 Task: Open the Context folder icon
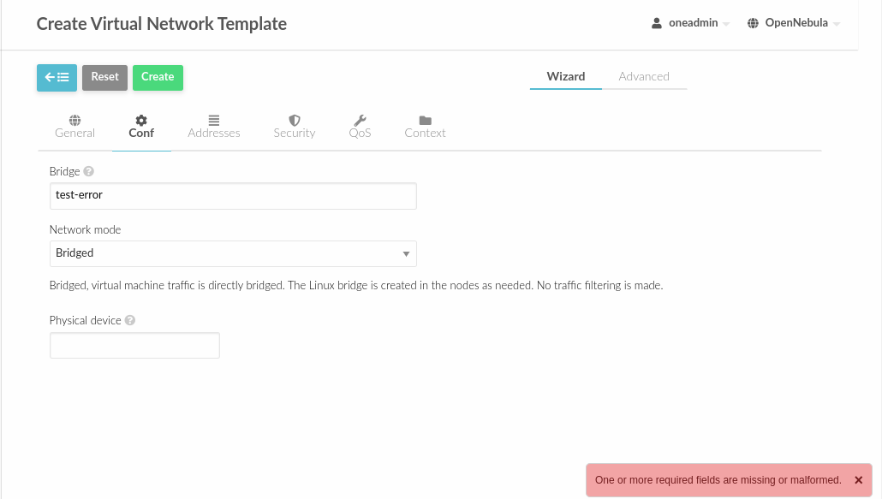pyautogui.click(x=425, y=119)
